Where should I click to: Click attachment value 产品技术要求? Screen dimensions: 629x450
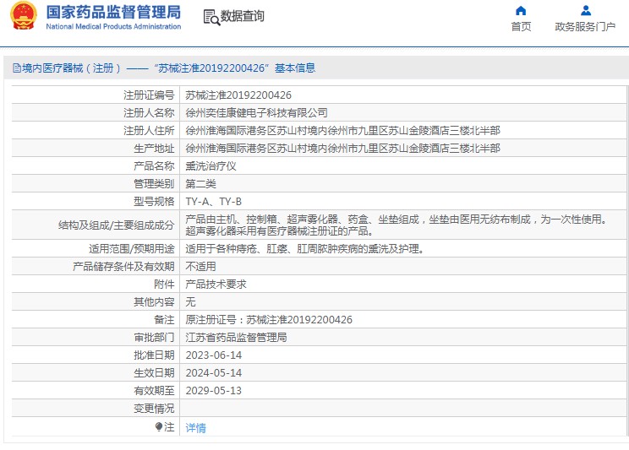(x=216, y=285)
